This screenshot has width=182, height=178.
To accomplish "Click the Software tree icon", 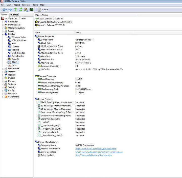I will [x=6, y=84].
